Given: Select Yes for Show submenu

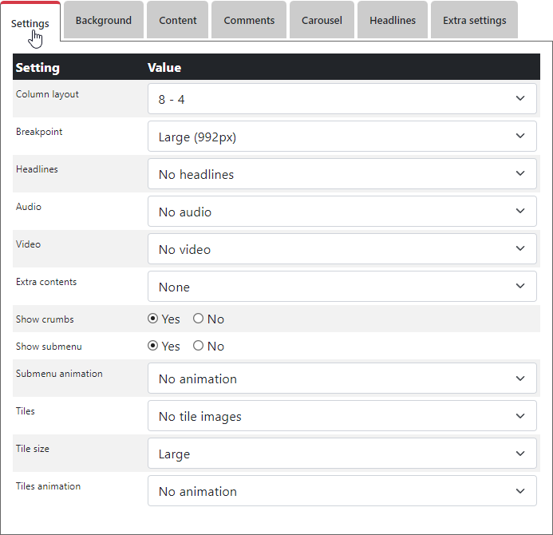Looking at the screenshot, I should (x=153, y=346).
